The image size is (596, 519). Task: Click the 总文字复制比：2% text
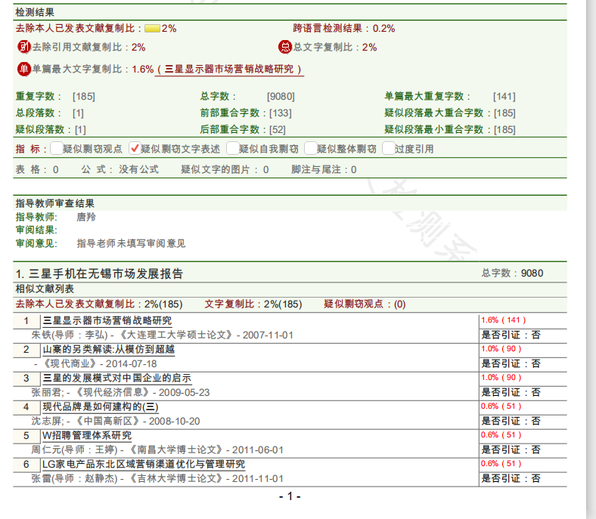(x=335, y=47)
